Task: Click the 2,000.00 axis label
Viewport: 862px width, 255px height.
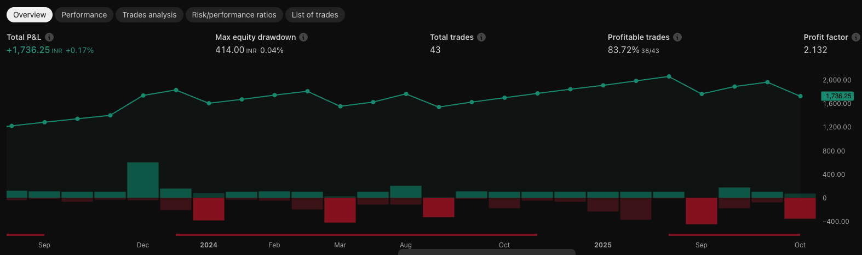Action: pyautogui.click(x=837, y=80)
